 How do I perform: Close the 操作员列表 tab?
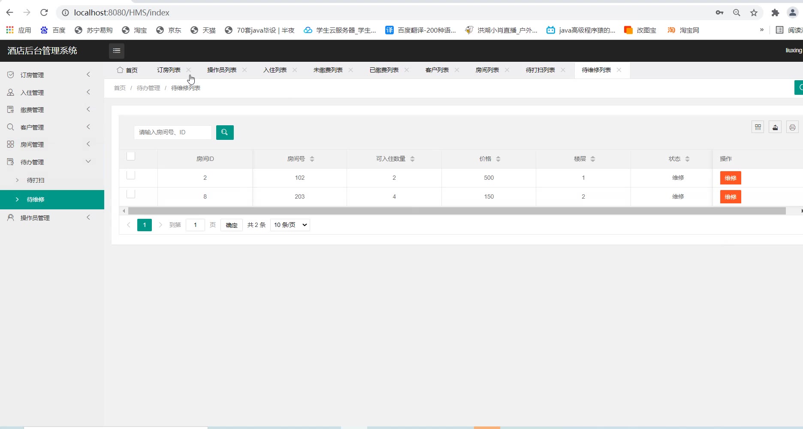pyautogui.click(x=245, y=70)
